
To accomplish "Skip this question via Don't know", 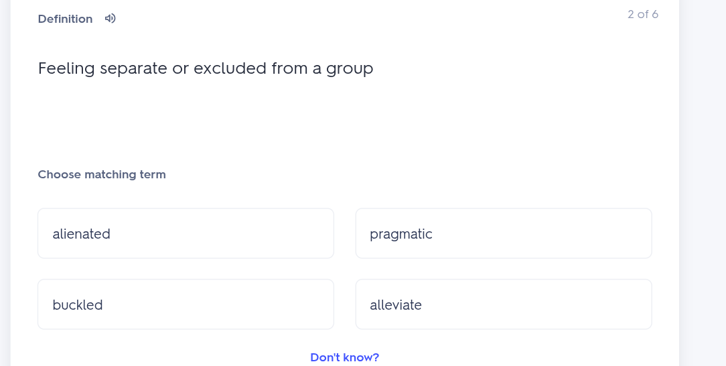I will (344, 357).
